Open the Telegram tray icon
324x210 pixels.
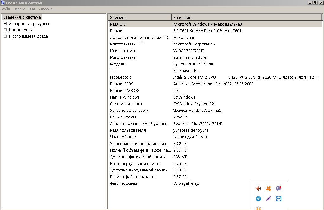(x=258, y=199)
